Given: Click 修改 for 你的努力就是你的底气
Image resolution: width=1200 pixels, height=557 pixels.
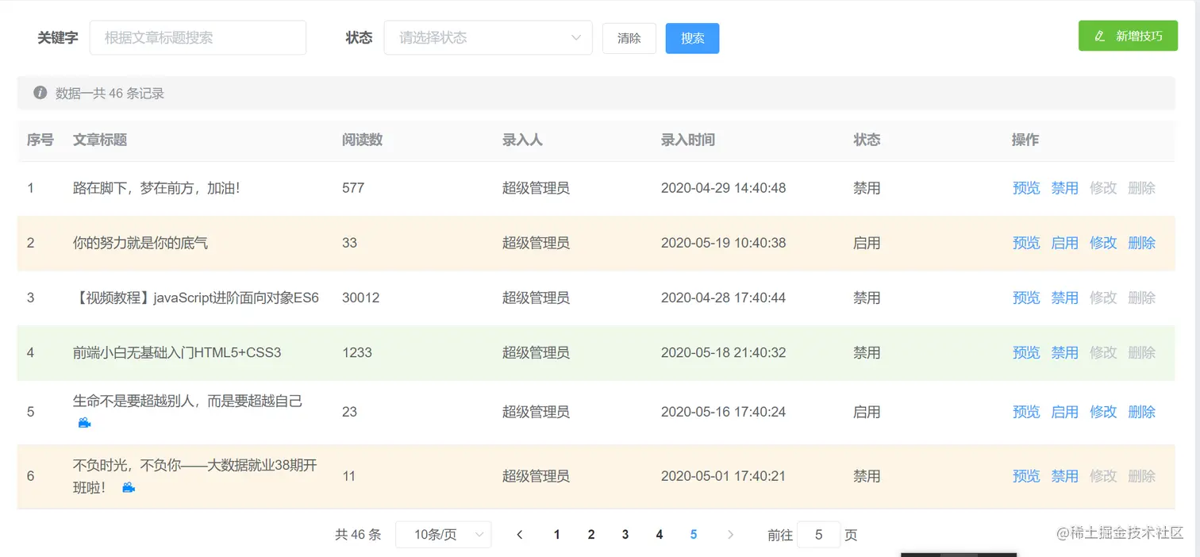Looking at the screenshot, I should [1103, 243].
